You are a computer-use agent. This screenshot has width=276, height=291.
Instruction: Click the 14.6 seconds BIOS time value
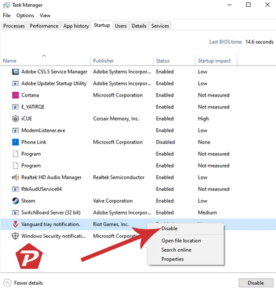click(259, 42)
